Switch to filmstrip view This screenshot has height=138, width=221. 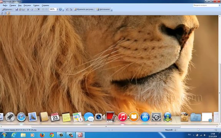click(x=5, y=13)
